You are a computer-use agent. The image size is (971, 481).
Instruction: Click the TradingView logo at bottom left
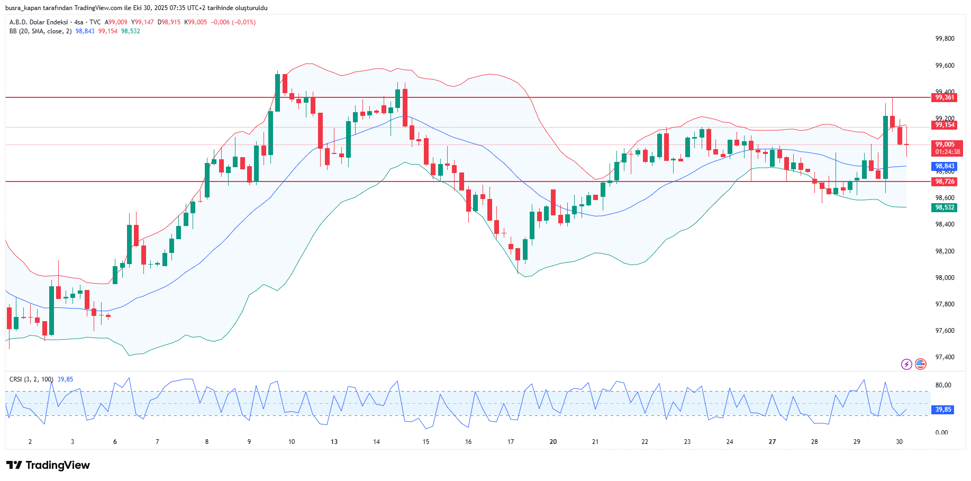[48, 465]
